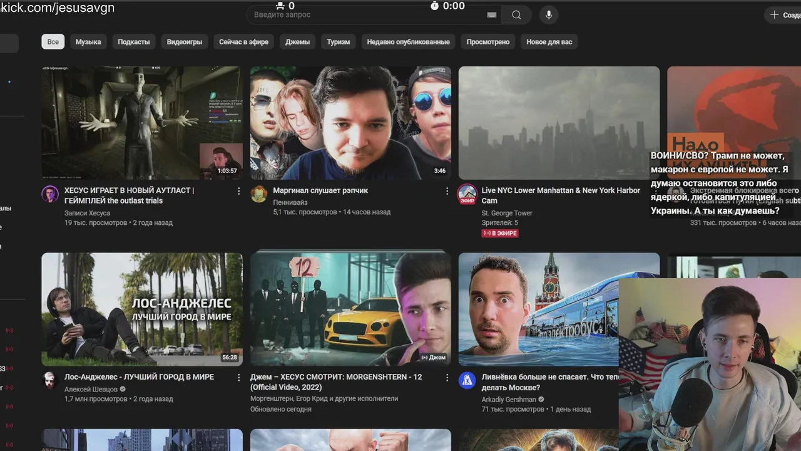Open title Live NYC Lower Manhattan & New York Harbor Cam
This screenshot has width=801, height=451.
(x=561, y=195)
